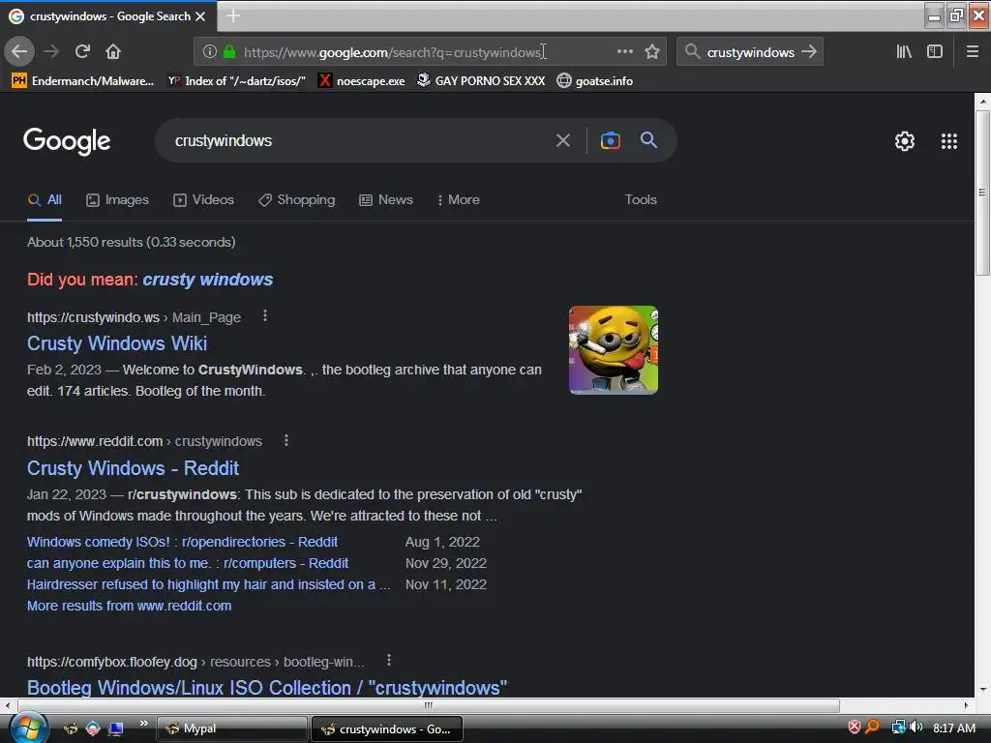The image size is (991, 743).
Task: Click the forward navigation arrow
Action: 51,51
